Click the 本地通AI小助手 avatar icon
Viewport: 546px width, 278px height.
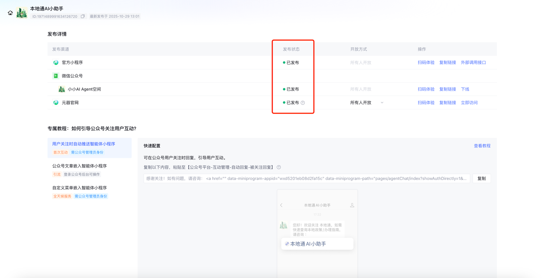click(x=22, y=13)
